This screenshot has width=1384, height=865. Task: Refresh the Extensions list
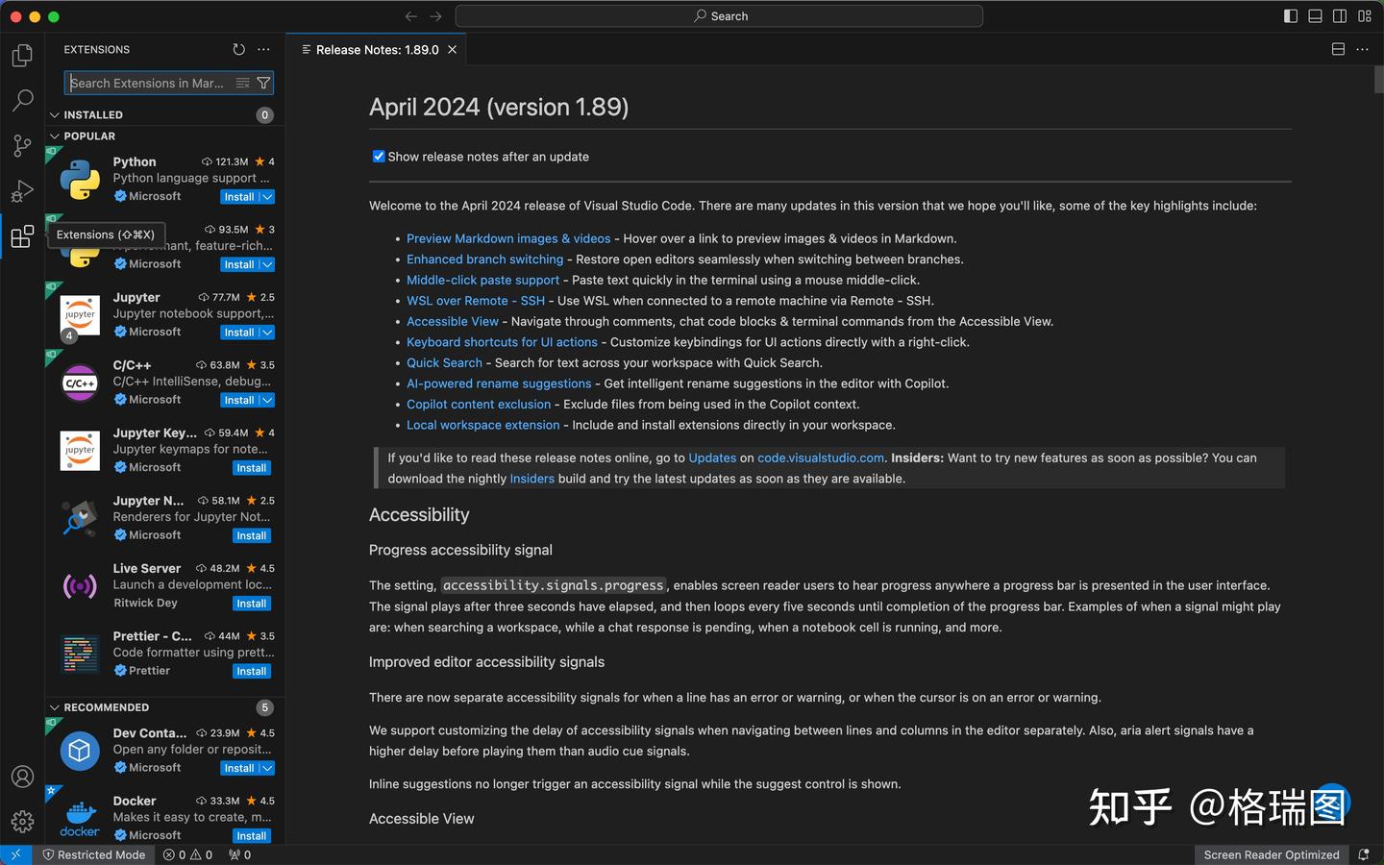point(238,49)
